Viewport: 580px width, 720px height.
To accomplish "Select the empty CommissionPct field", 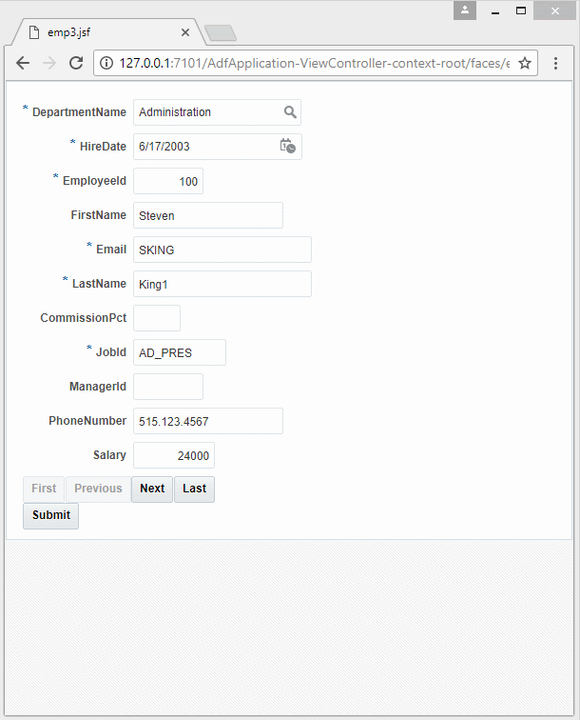I will click(x=157, y=318).
